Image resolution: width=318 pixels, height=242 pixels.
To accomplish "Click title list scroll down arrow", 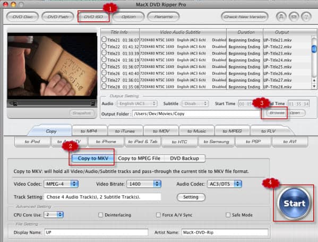I will point(314,86).
